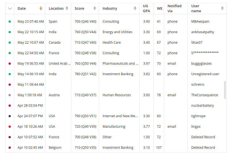
Task: Select United Arab truncated location cell
Action: [60, 64]
